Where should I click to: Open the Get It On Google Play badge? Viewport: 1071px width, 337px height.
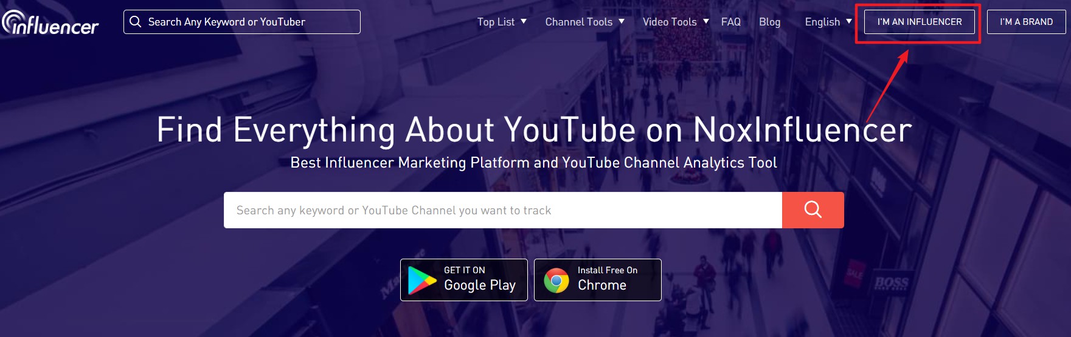pos(464,280)
